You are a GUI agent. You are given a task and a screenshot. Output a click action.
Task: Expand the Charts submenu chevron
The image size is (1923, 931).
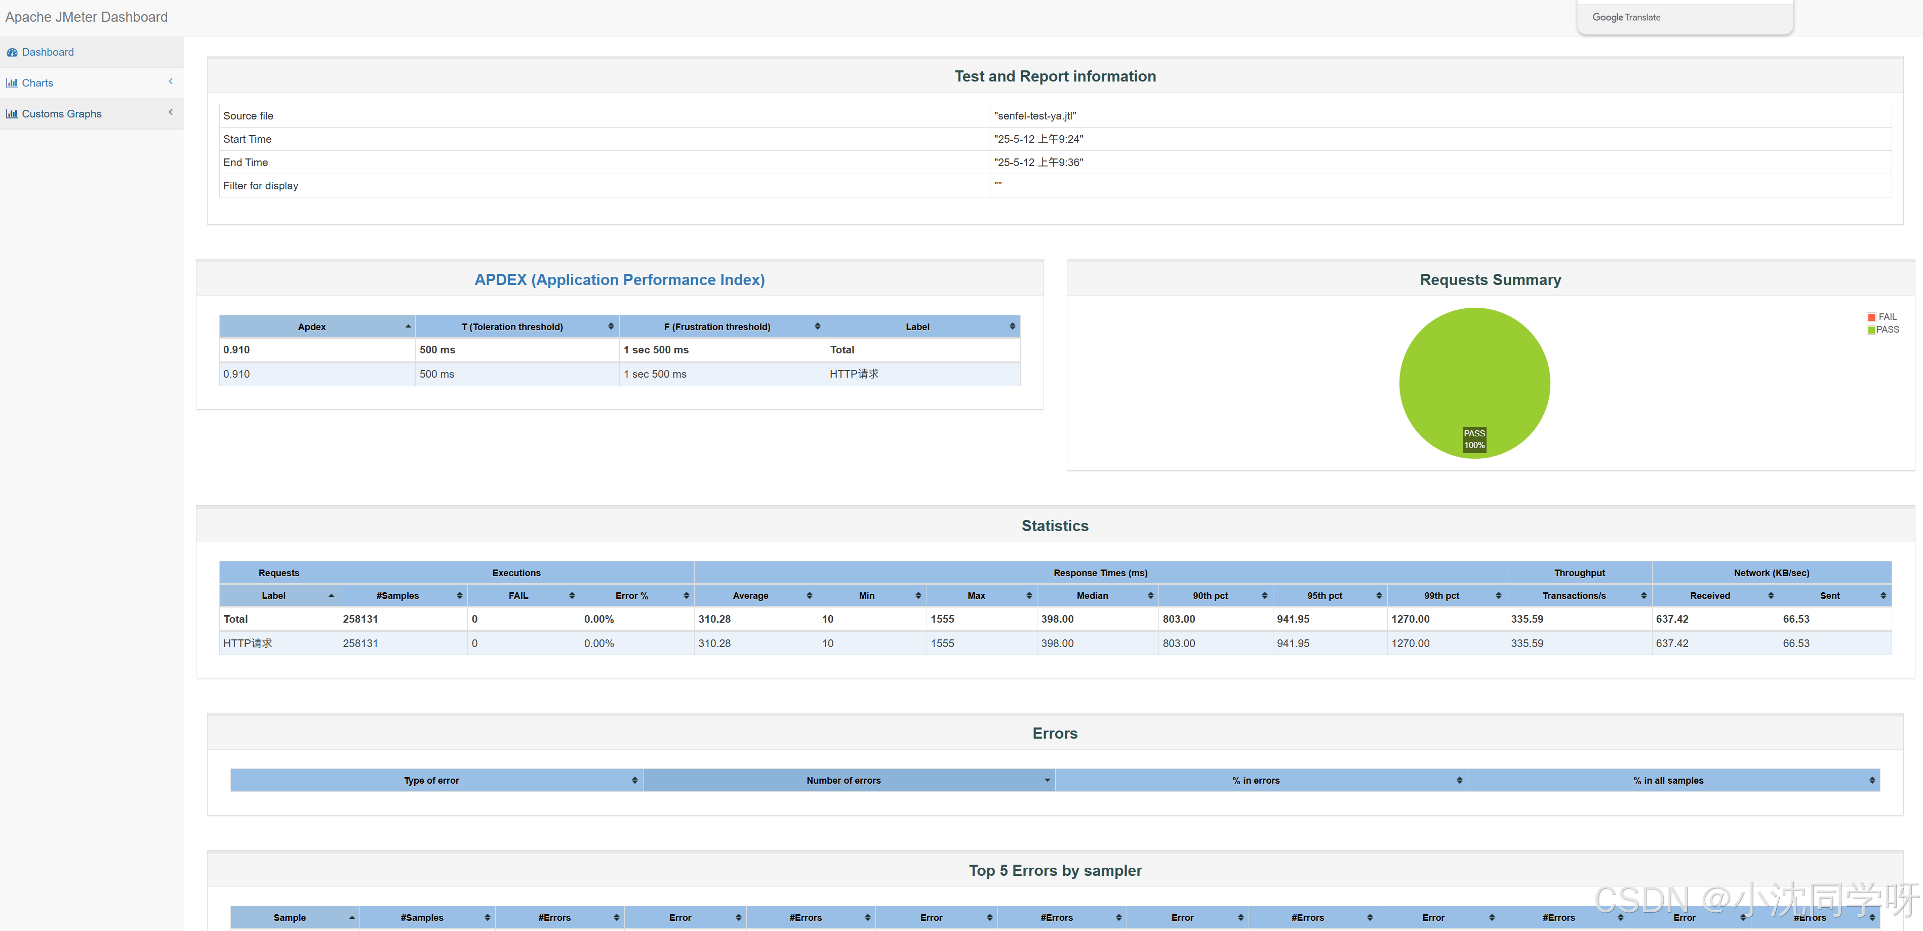click(x=170, y=82)
